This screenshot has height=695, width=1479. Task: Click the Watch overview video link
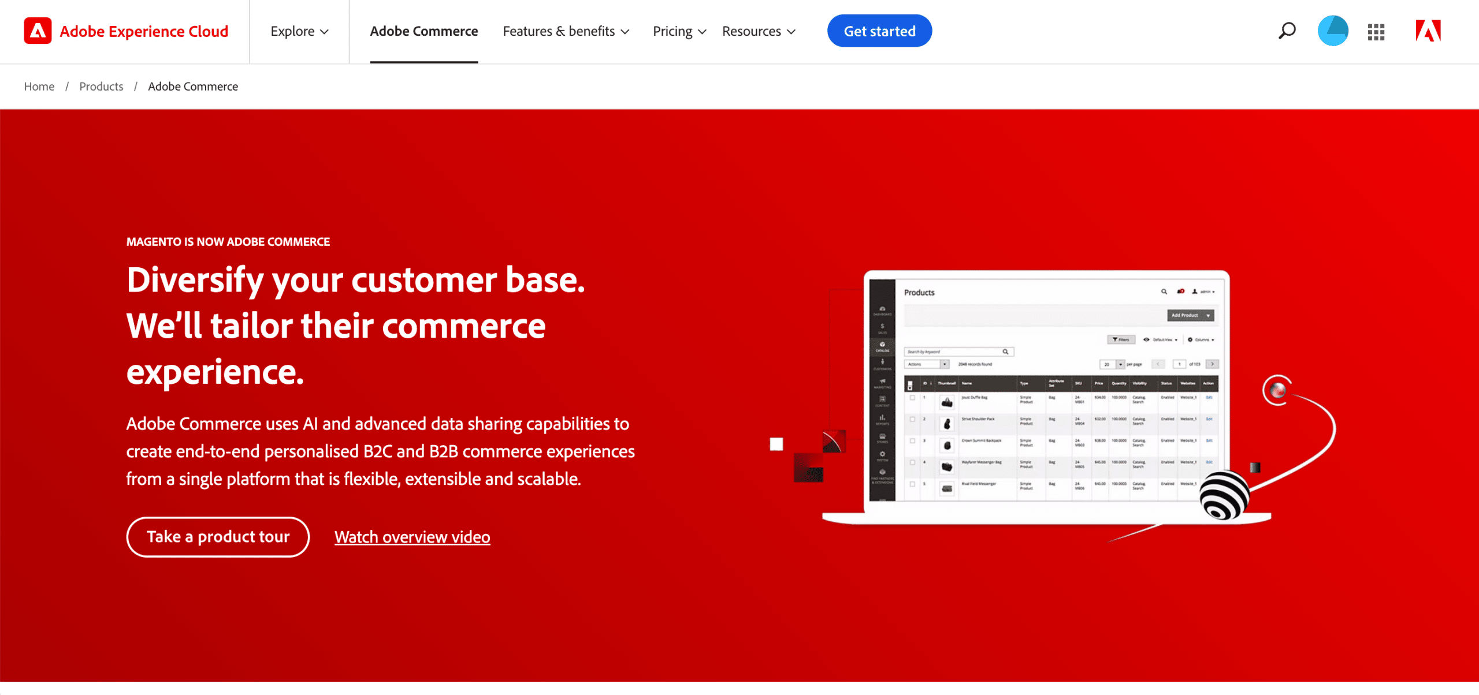pos(411,537)
